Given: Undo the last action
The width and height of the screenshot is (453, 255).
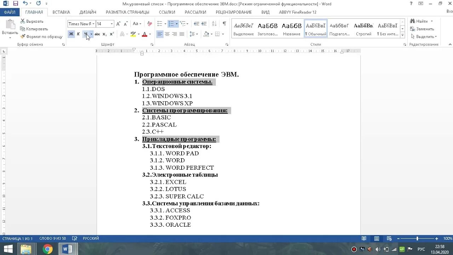Looking at the screenshot, I should (25, 3).
